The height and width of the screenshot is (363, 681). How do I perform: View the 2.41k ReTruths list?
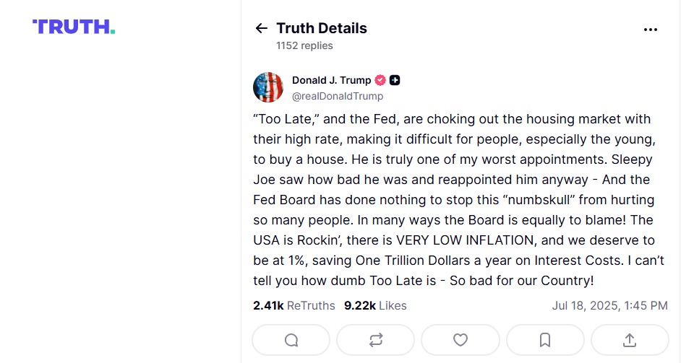294,306
